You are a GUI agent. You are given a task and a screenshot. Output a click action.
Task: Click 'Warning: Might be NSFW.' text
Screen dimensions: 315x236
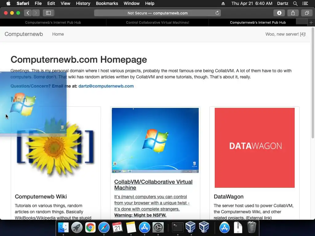tap(140, 215)
